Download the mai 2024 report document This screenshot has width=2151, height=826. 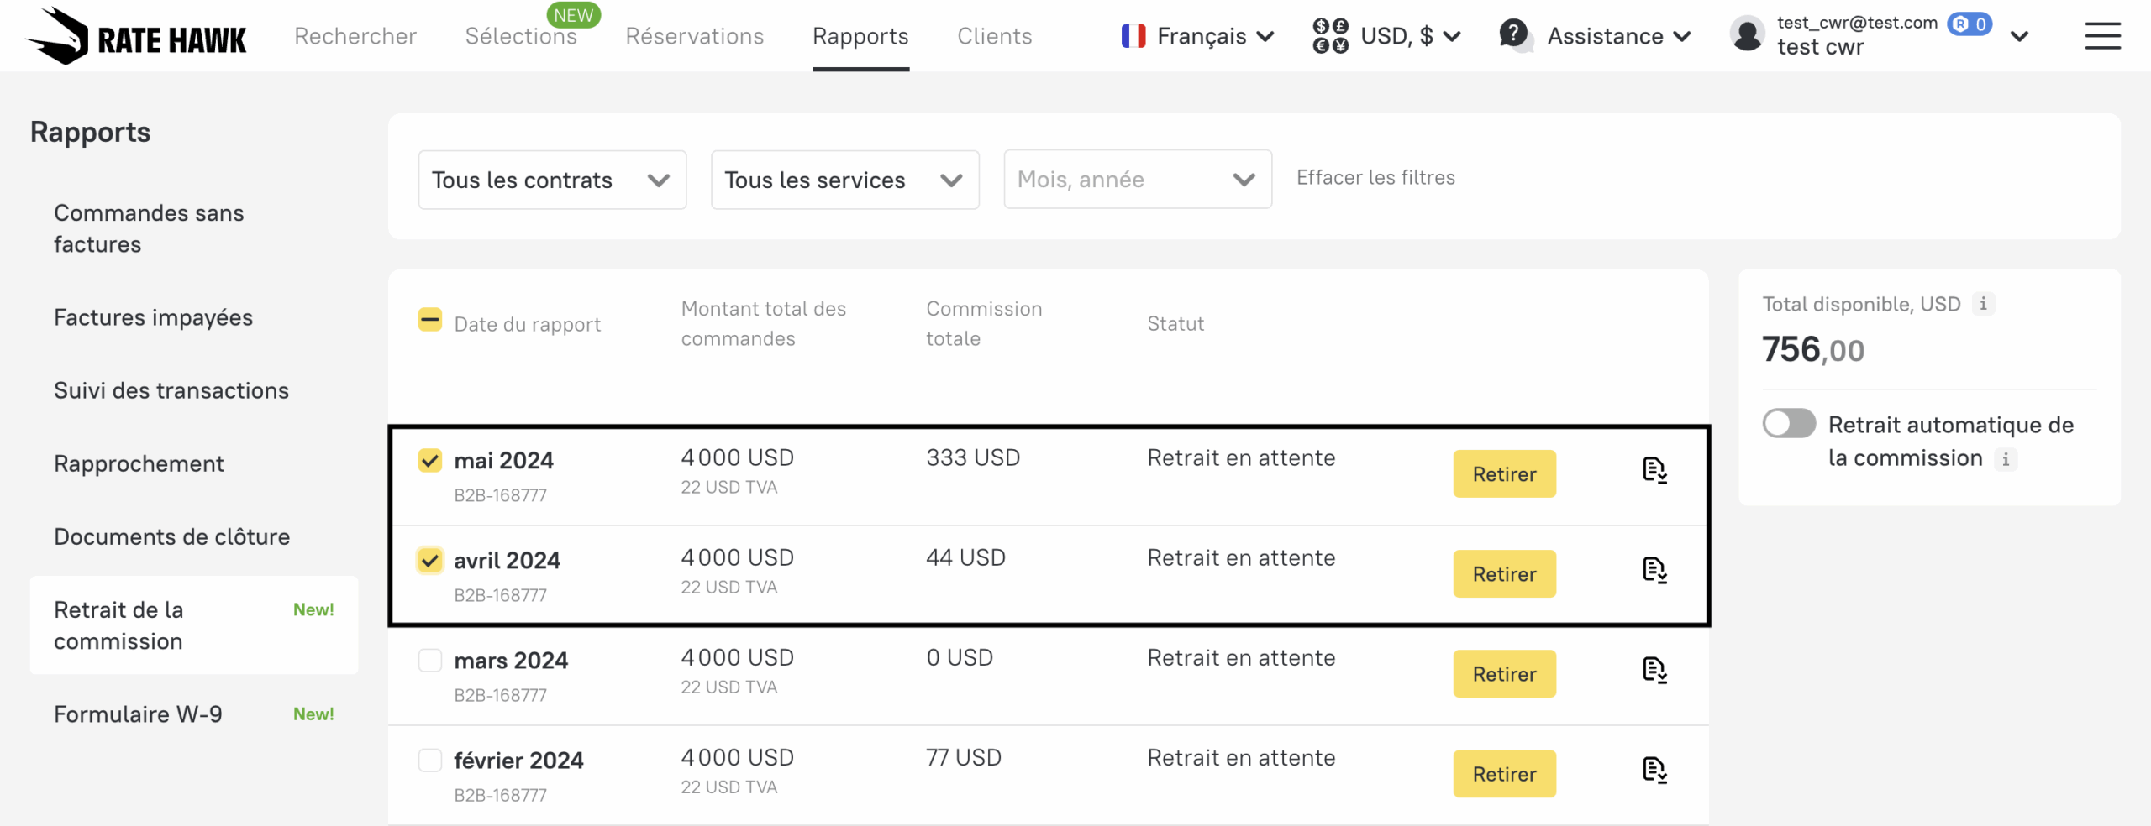click(1654, 471)
